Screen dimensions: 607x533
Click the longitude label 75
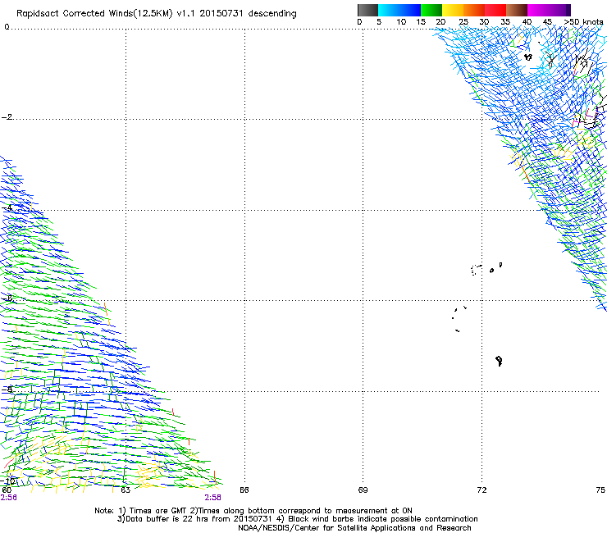[600, 490]
